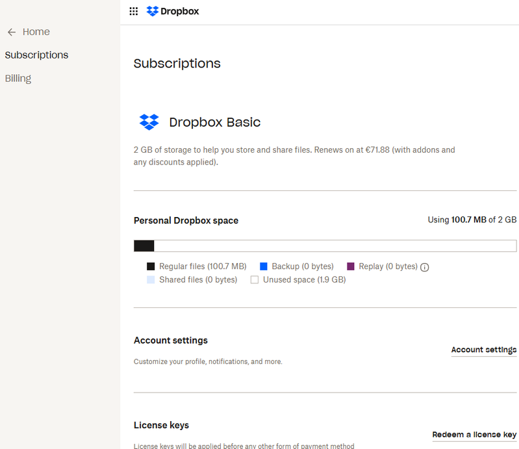This screenshot has height=449, width=519.
Task: Click the Dropbox Basic plan logo
Action: point(149,122)
